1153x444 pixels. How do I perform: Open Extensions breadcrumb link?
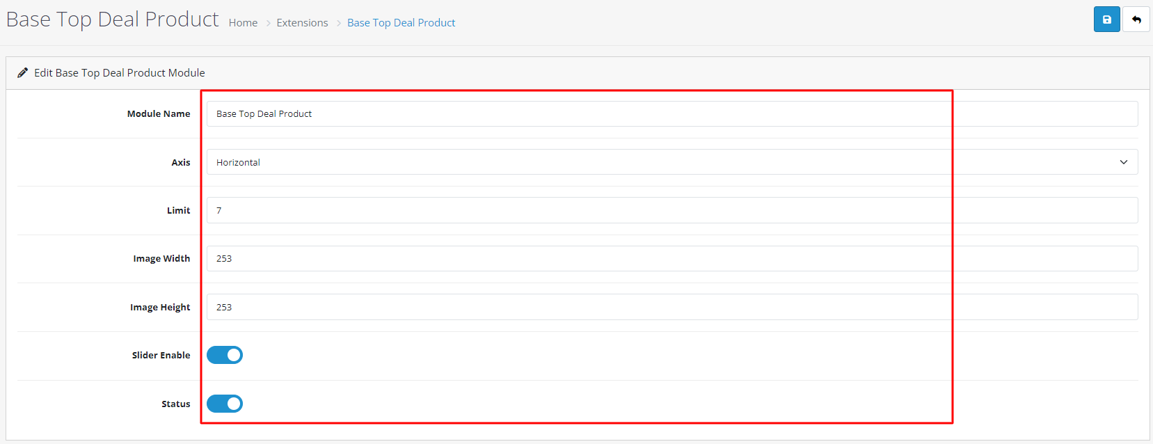(x=302, y=23)
